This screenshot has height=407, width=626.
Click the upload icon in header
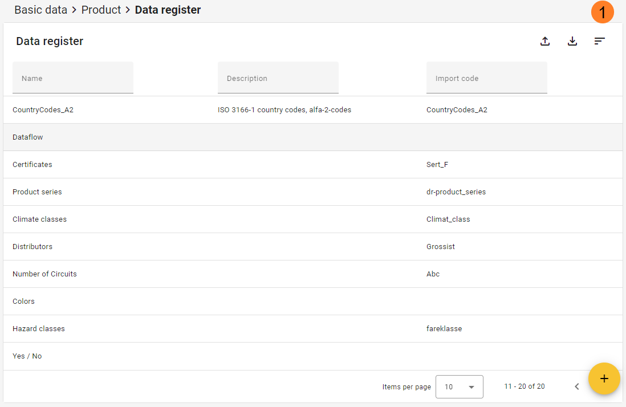point(545,41)
